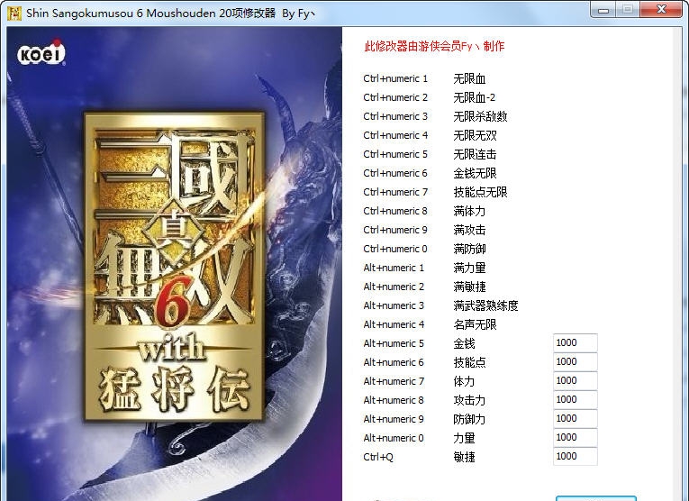Click the Alt+numeric 4 hotkey text

pyautogui.click(x=394, y=324)
